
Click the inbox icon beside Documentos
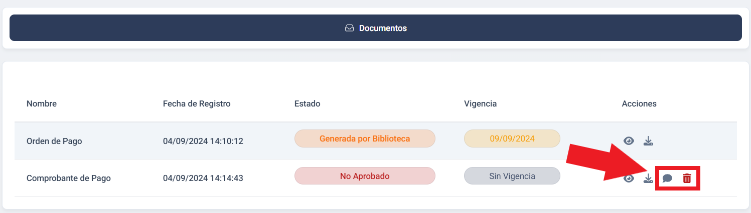coord(350,28)
